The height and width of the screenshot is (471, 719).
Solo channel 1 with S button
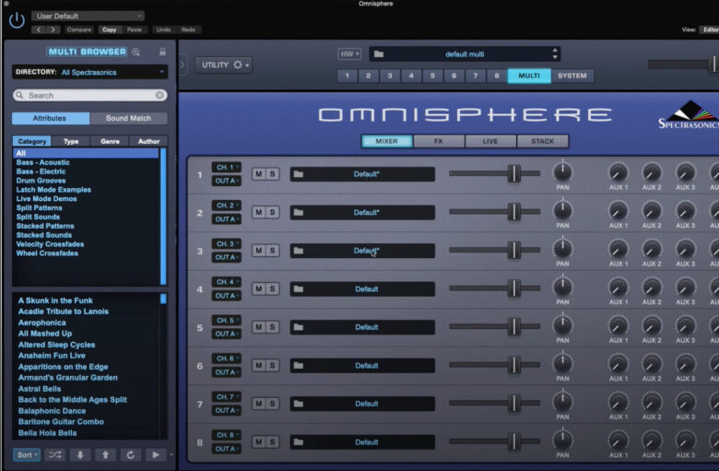pyautogui.click(x=272, y=174)
